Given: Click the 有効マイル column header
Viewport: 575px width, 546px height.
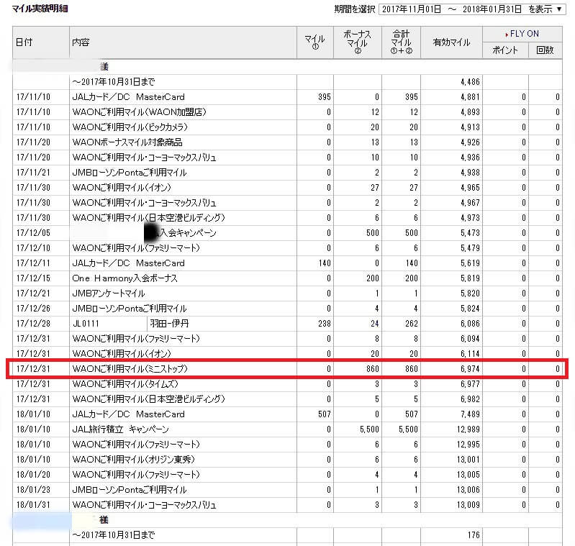Looking at the screenshot, I should 451,42.
